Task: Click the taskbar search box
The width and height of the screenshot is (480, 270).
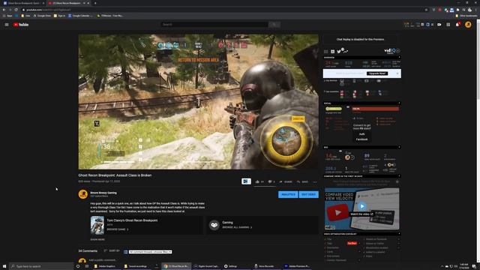Action: (41, 266)
